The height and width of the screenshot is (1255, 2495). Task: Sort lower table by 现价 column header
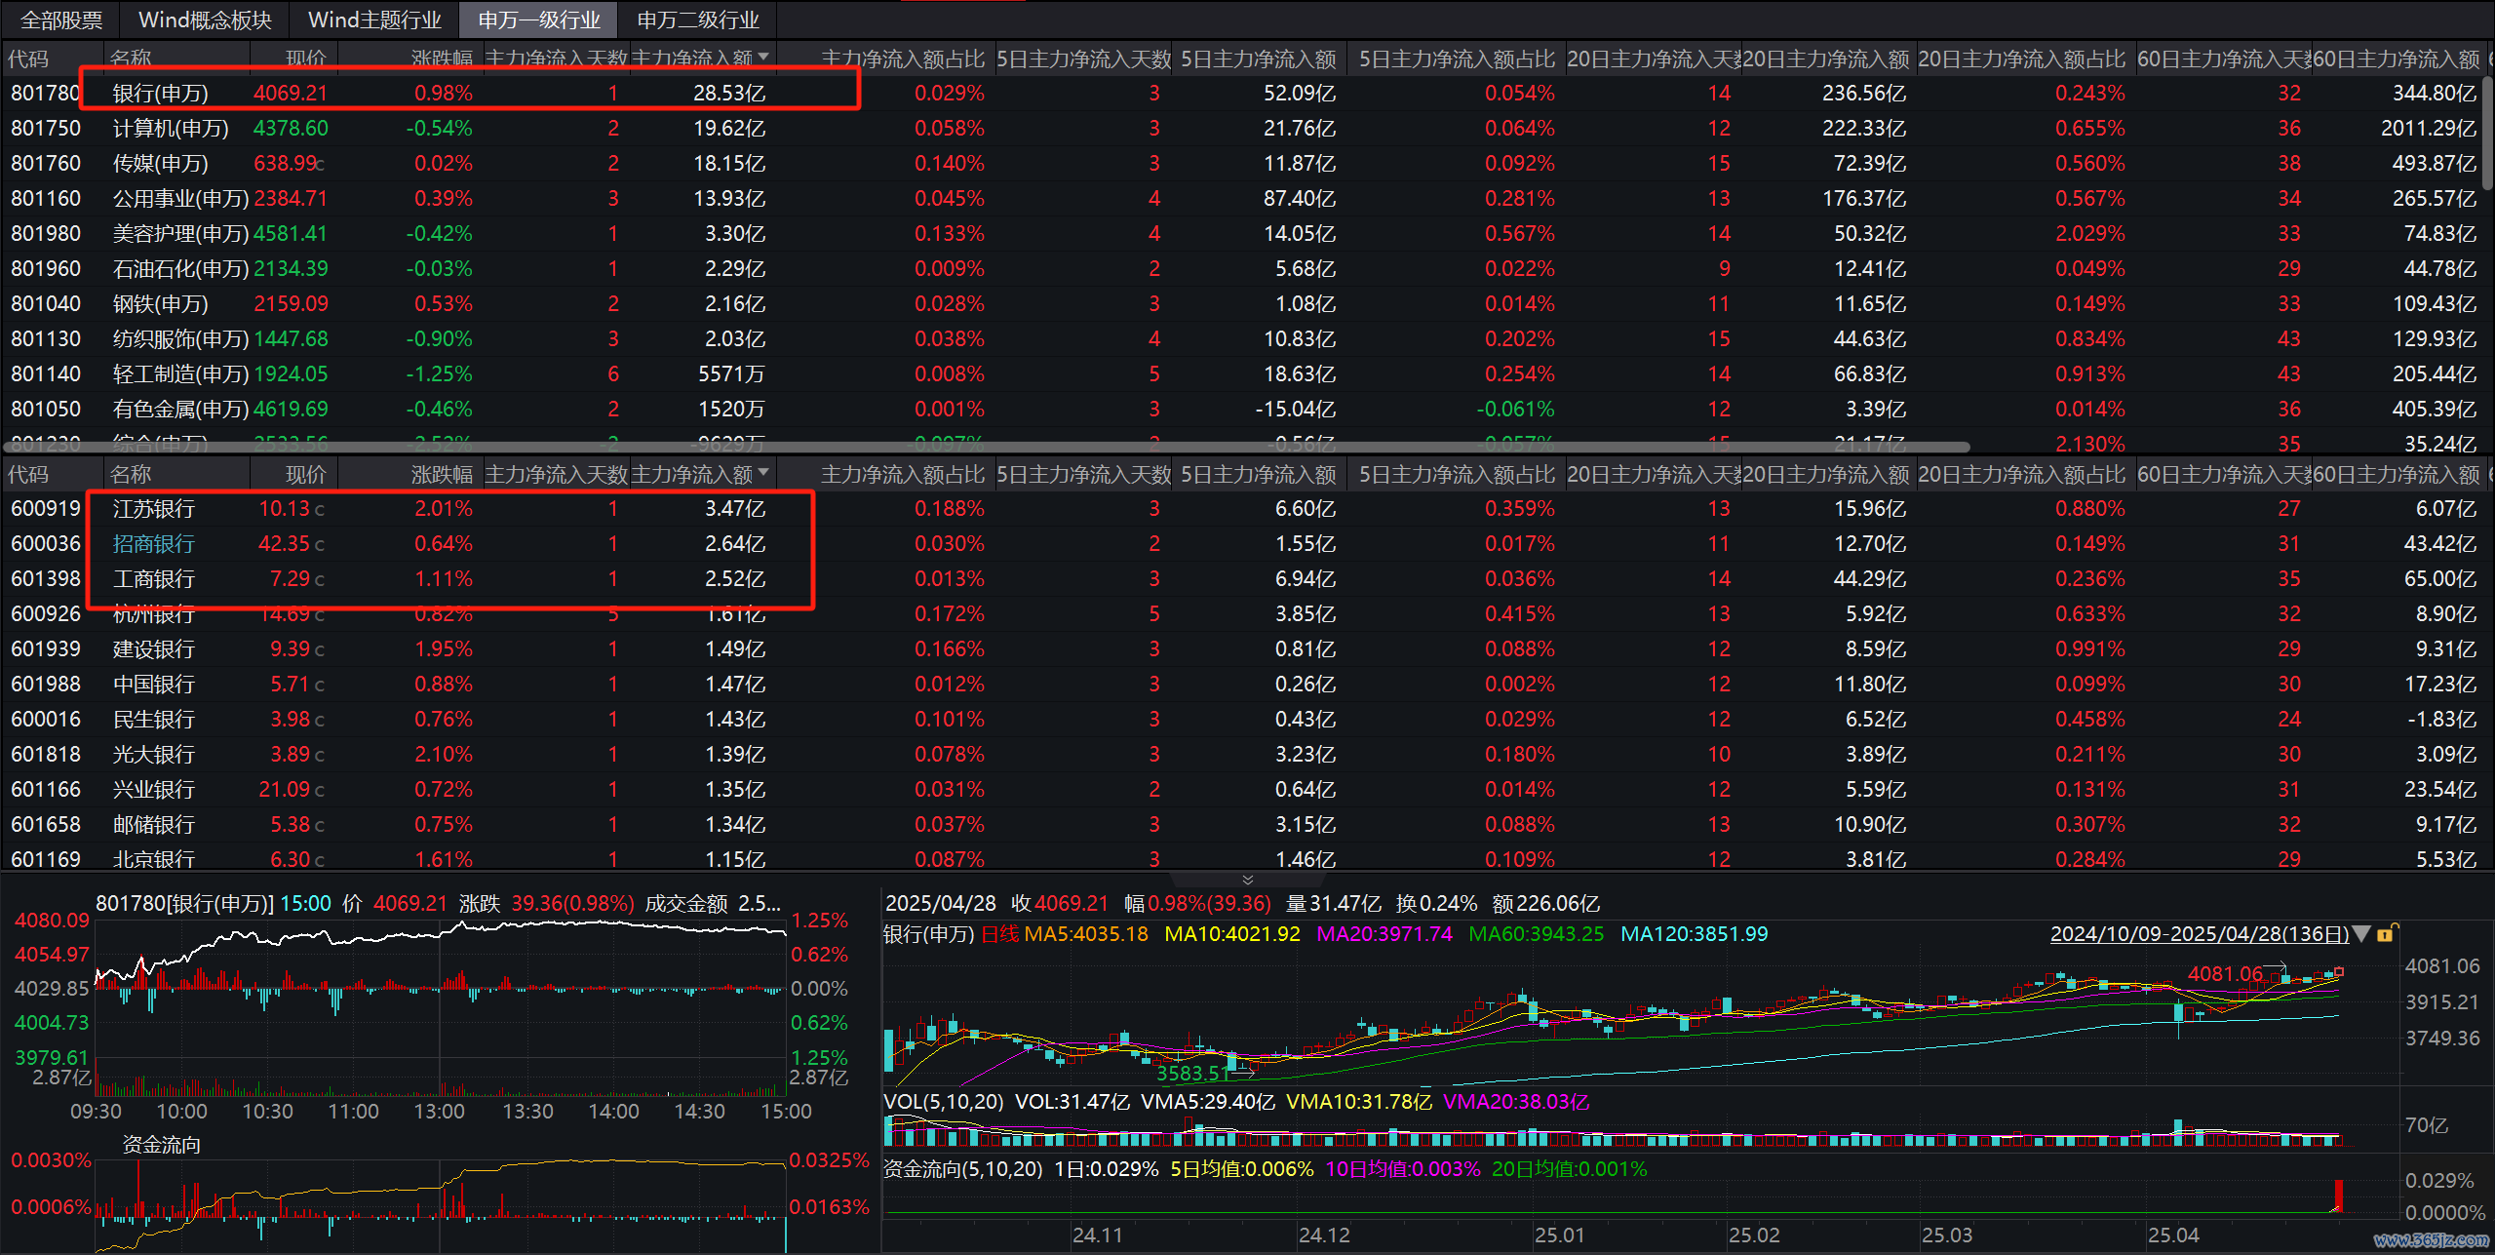pyautogui.click(x=305, y=474)
